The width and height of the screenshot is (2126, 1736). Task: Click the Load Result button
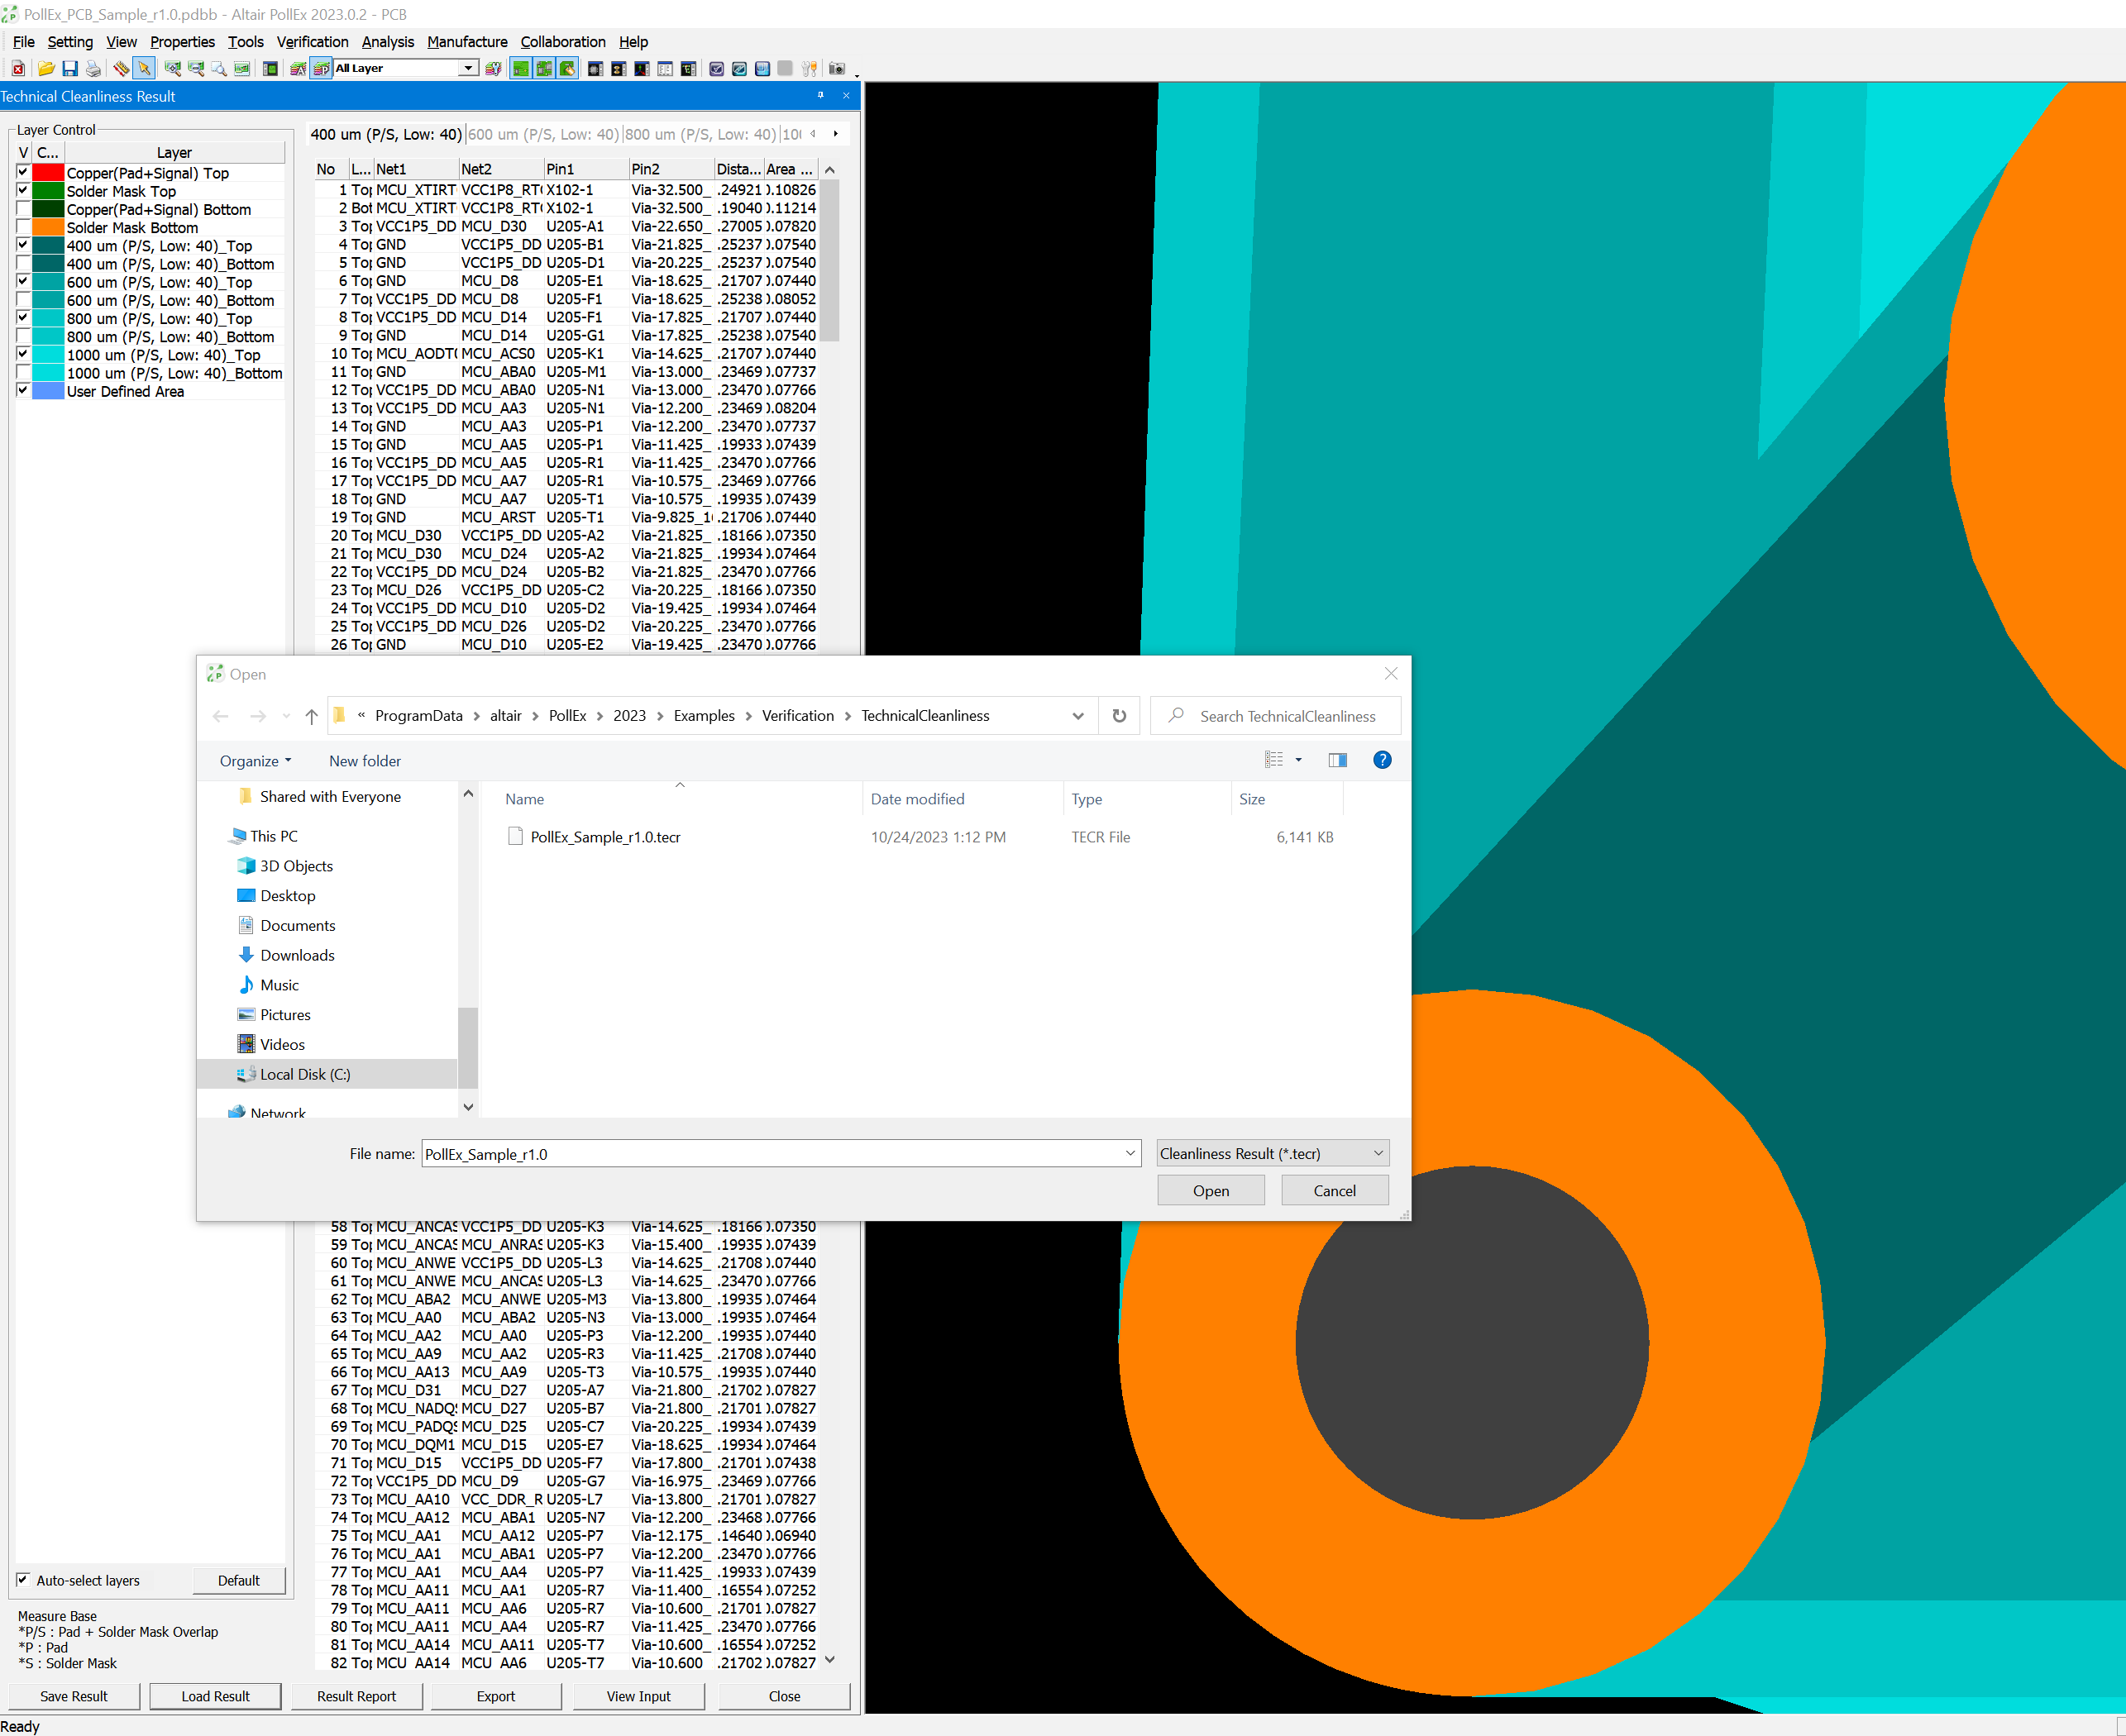[215, 1696]
